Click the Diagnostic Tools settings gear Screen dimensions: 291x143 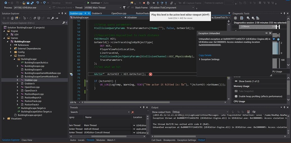235,18
